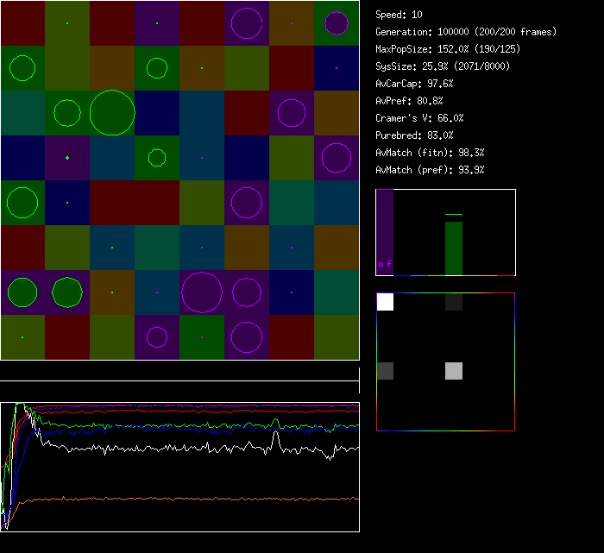Image resolution: width=604 pixels, height=553 pixels.
Task: Click magenta circle in top-right green cell
Action: pos(337,23)
